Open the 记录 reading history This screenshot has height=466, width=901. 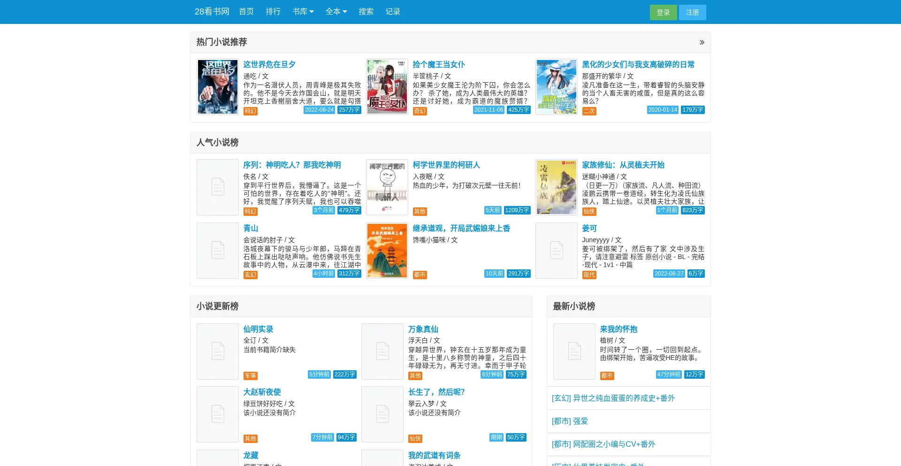393,12
